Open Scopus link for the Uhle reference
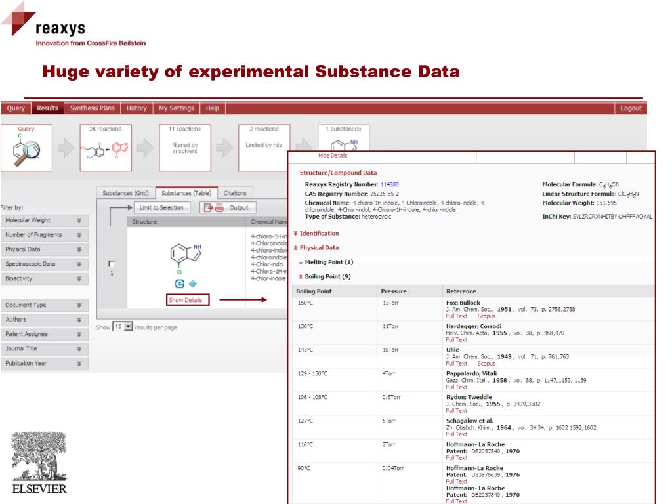This screenshot has width=672, height=504. click(486, 363)
